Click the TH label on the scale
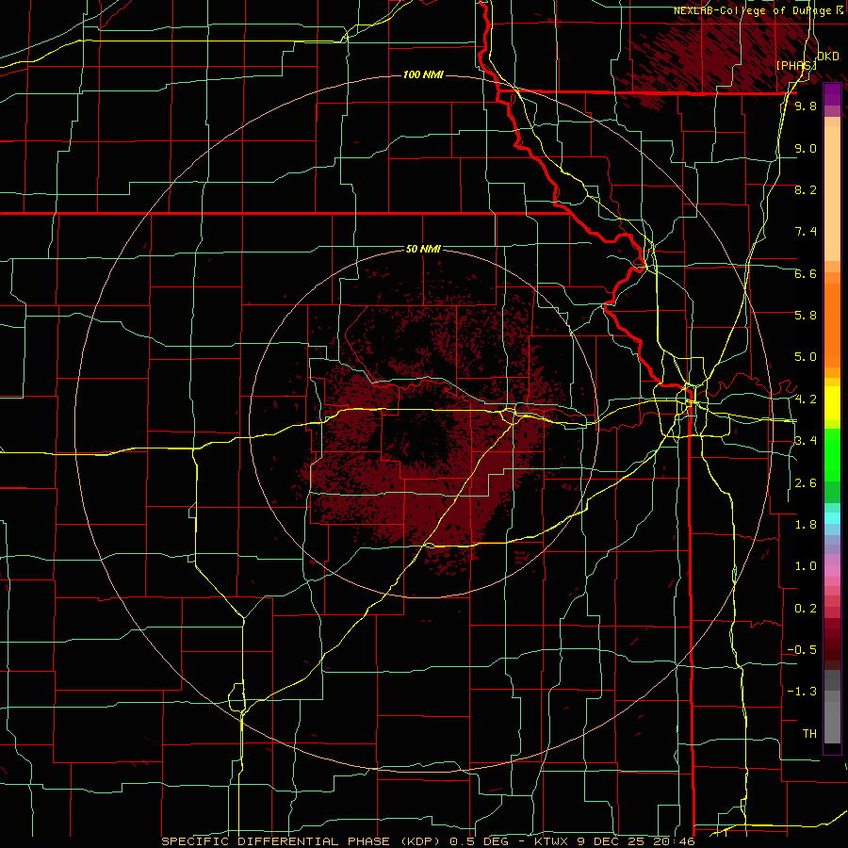 [x=809, y=734]
